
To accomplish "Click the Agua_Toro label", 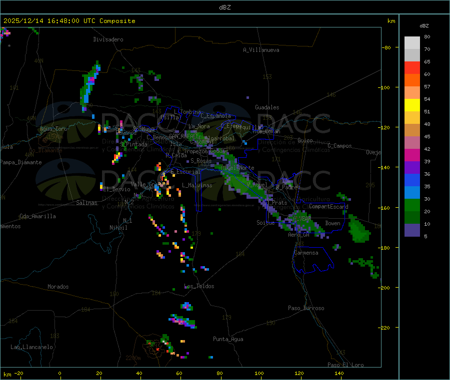I will tap(53, 129).
